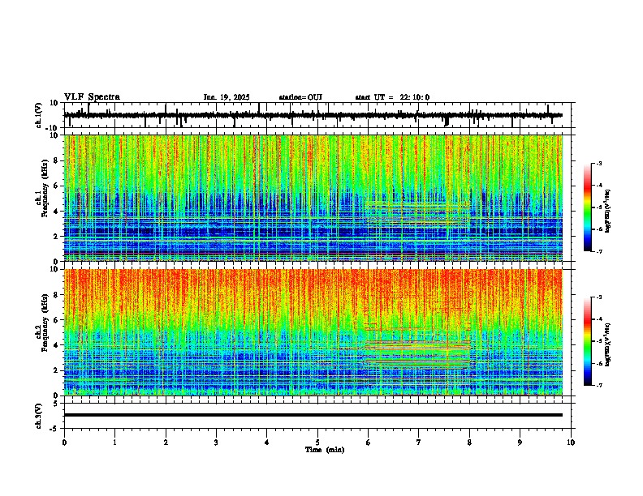Select the ch.1 "Frequency (kHz)" axis label

tap(45, 188)
